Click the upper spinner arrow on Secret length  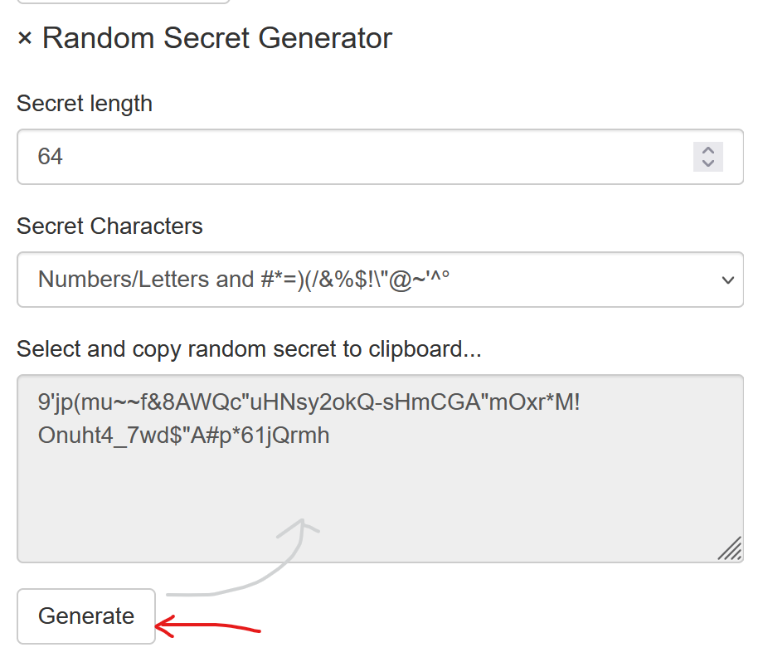708,150
